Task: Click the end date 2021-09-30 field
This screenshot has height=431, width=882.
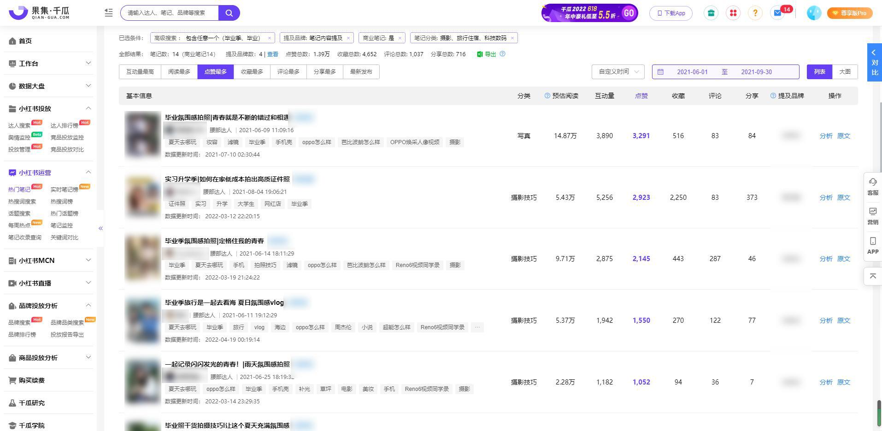Action: click(756, 72)
